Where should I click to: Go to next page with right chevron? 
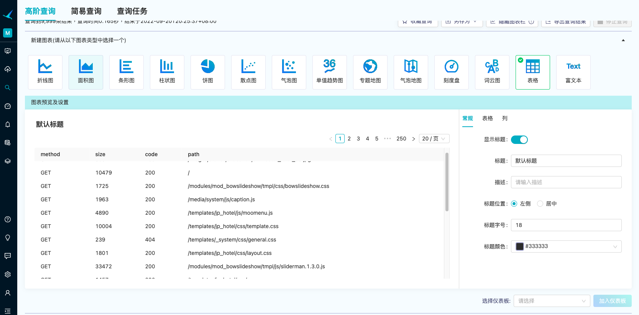click(x=414, y=139)
